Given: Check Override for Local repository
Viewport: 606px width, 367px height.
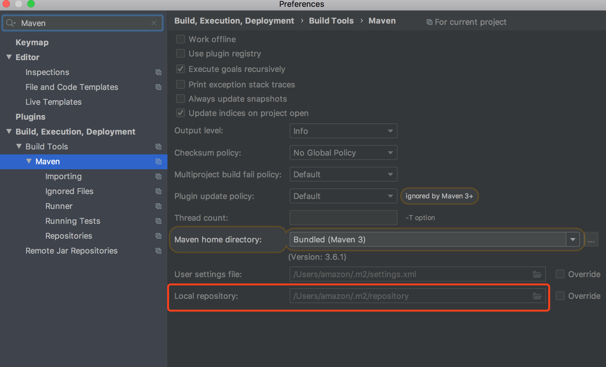Looking at the screenshot, I should pyautogui.click(x=560, y=296).
